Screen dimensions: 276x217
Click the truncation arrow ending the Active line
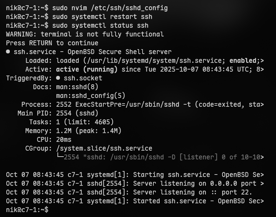(262, 69)
